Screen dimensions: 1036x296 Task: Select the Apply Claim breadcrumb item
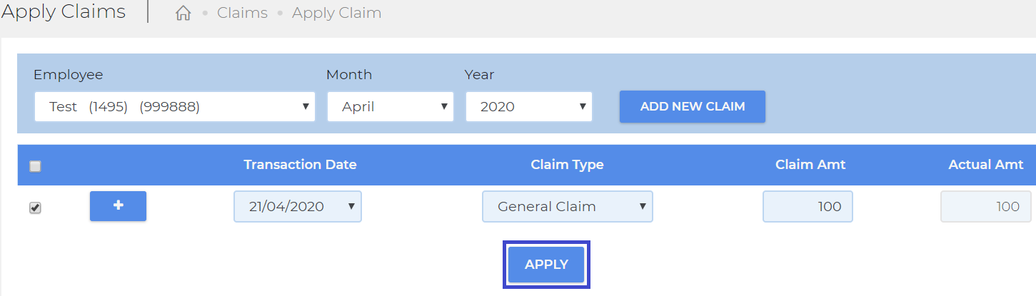(336, 13)
